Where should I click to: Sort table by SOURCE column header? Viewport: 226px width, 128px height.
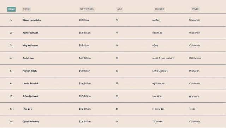(x=159, y=9)
